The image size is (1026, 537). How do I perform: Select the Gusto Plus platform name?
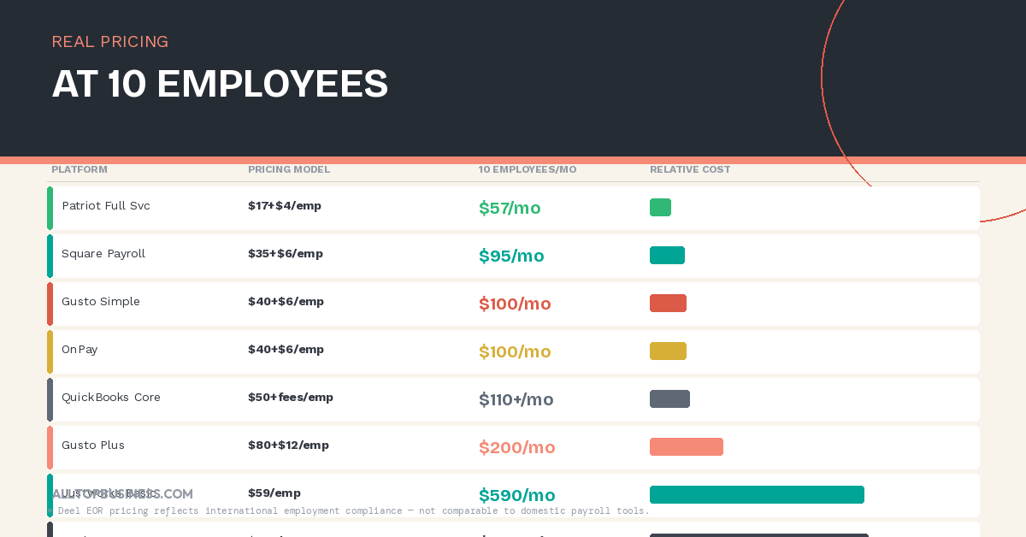tap(93, 446)
